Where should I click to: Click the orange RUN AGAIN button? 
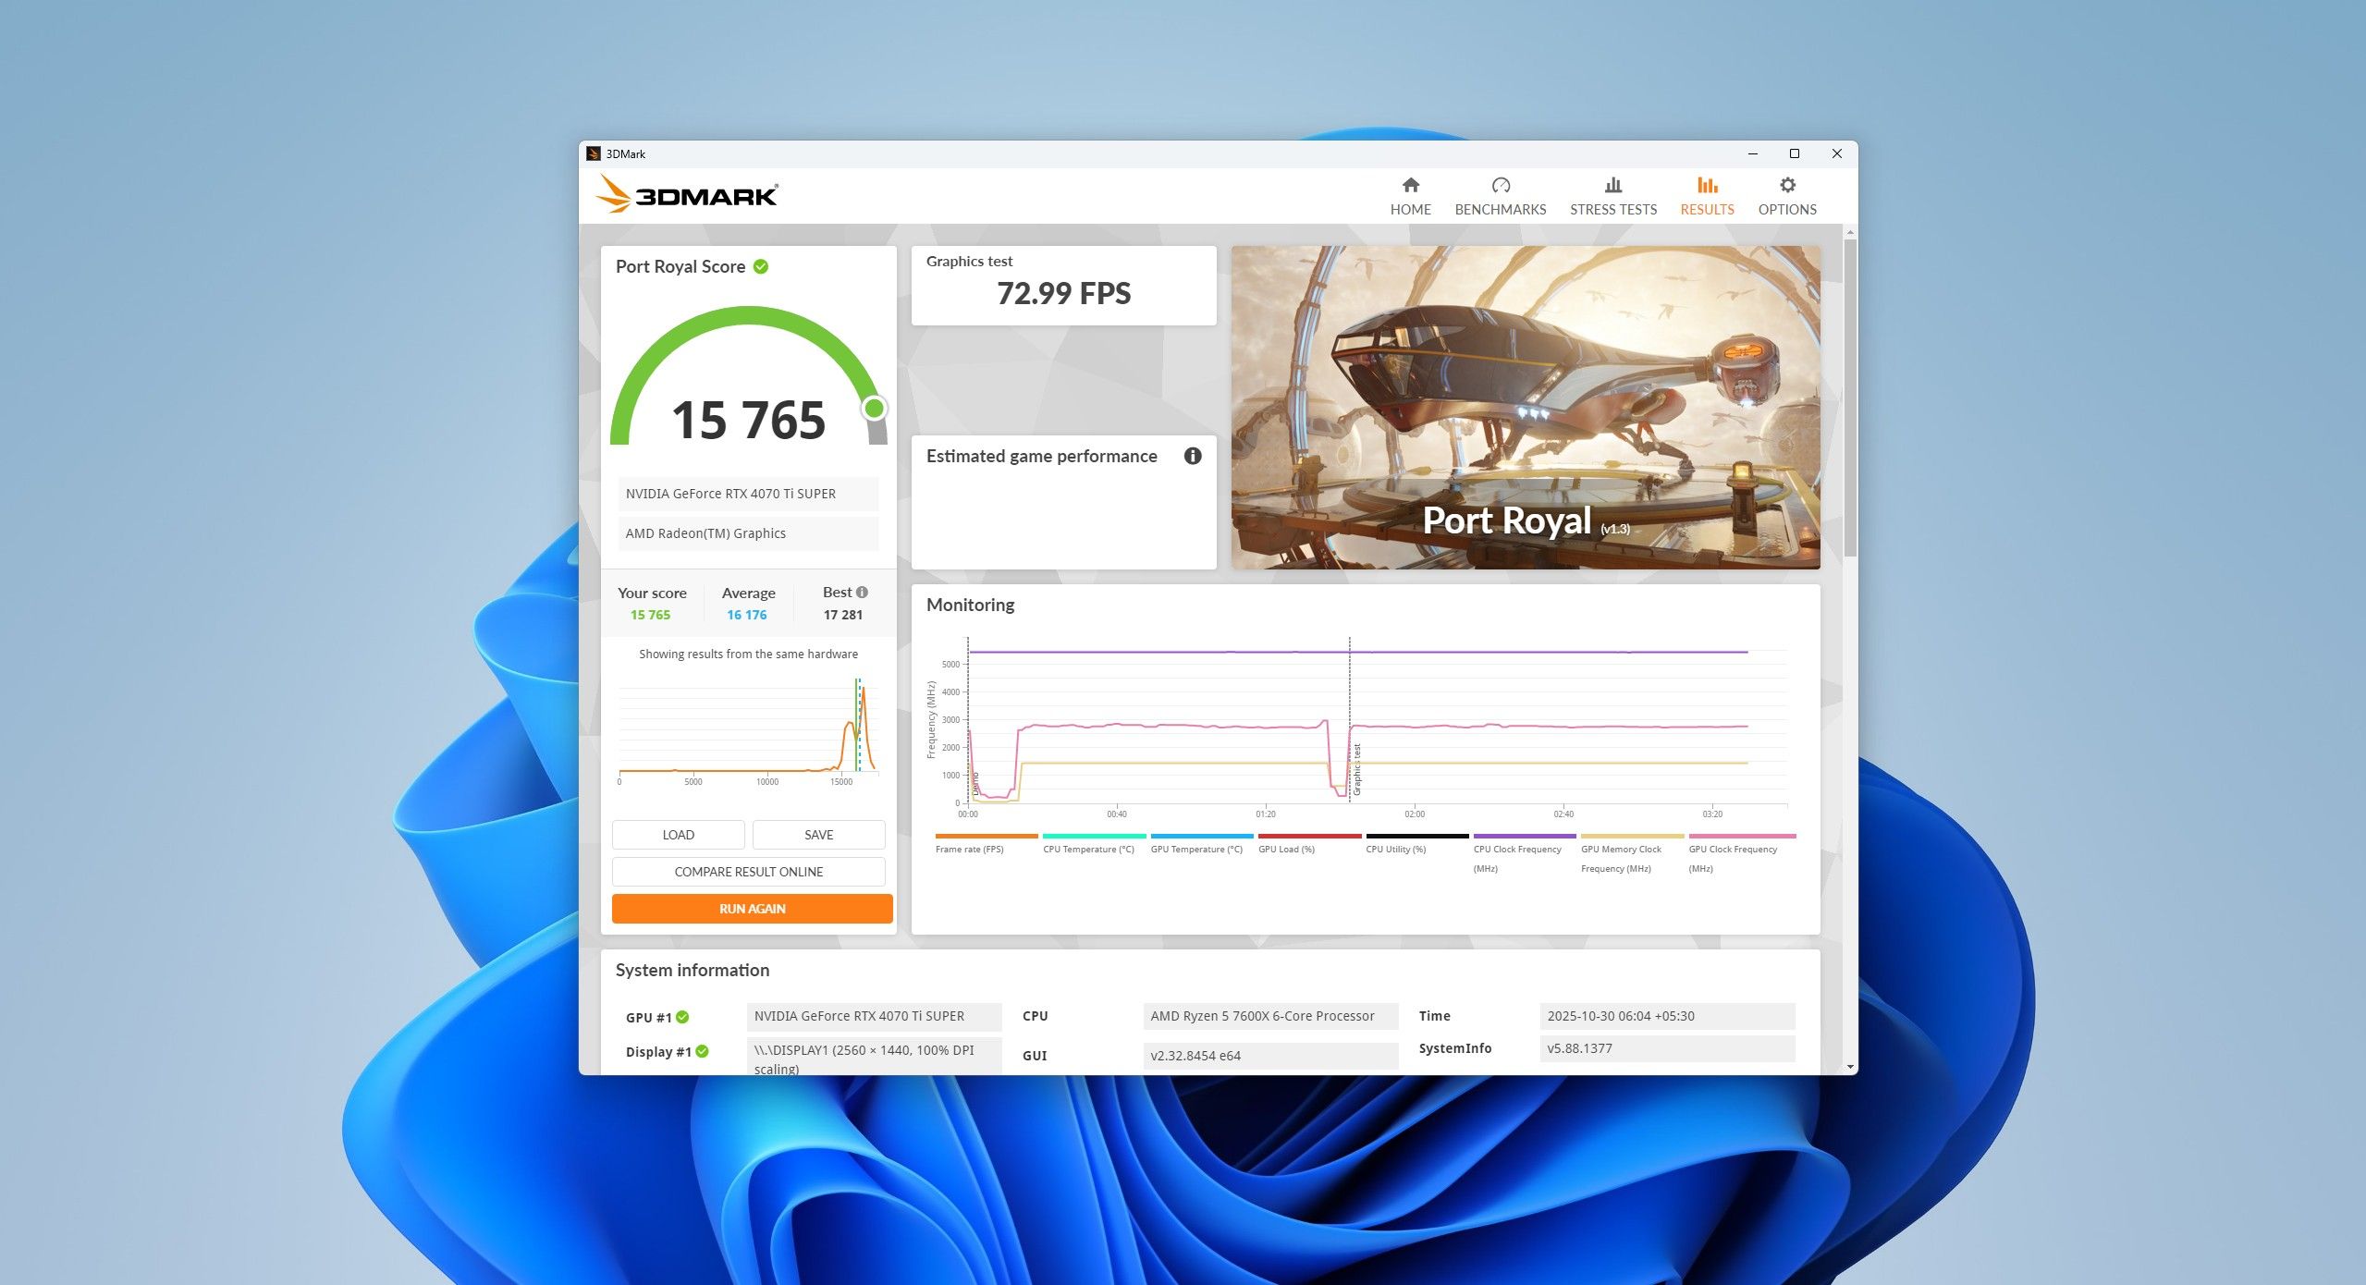point(752,909)
